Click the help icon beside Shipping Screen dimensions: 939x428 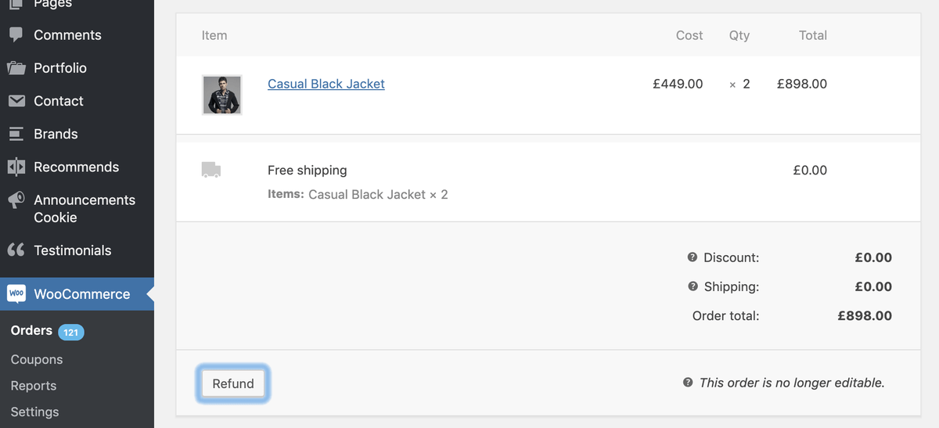pyautogui.click(x=693, y=286)
